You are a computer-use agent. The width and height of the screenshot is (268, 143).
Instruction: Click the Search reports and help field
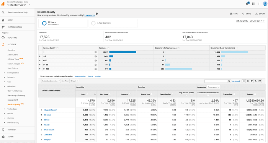click(x=18, y=13)
